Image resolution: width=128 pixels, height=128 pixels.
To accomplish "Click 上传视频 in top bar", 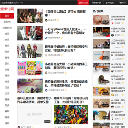I will point(110,2).
